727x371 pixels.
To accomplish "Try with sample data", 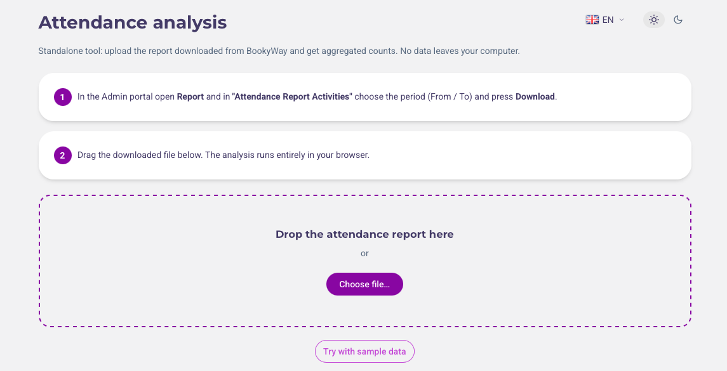I will coord(364,351).
